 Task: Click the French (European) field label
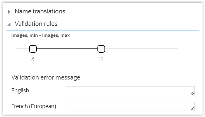34,106
